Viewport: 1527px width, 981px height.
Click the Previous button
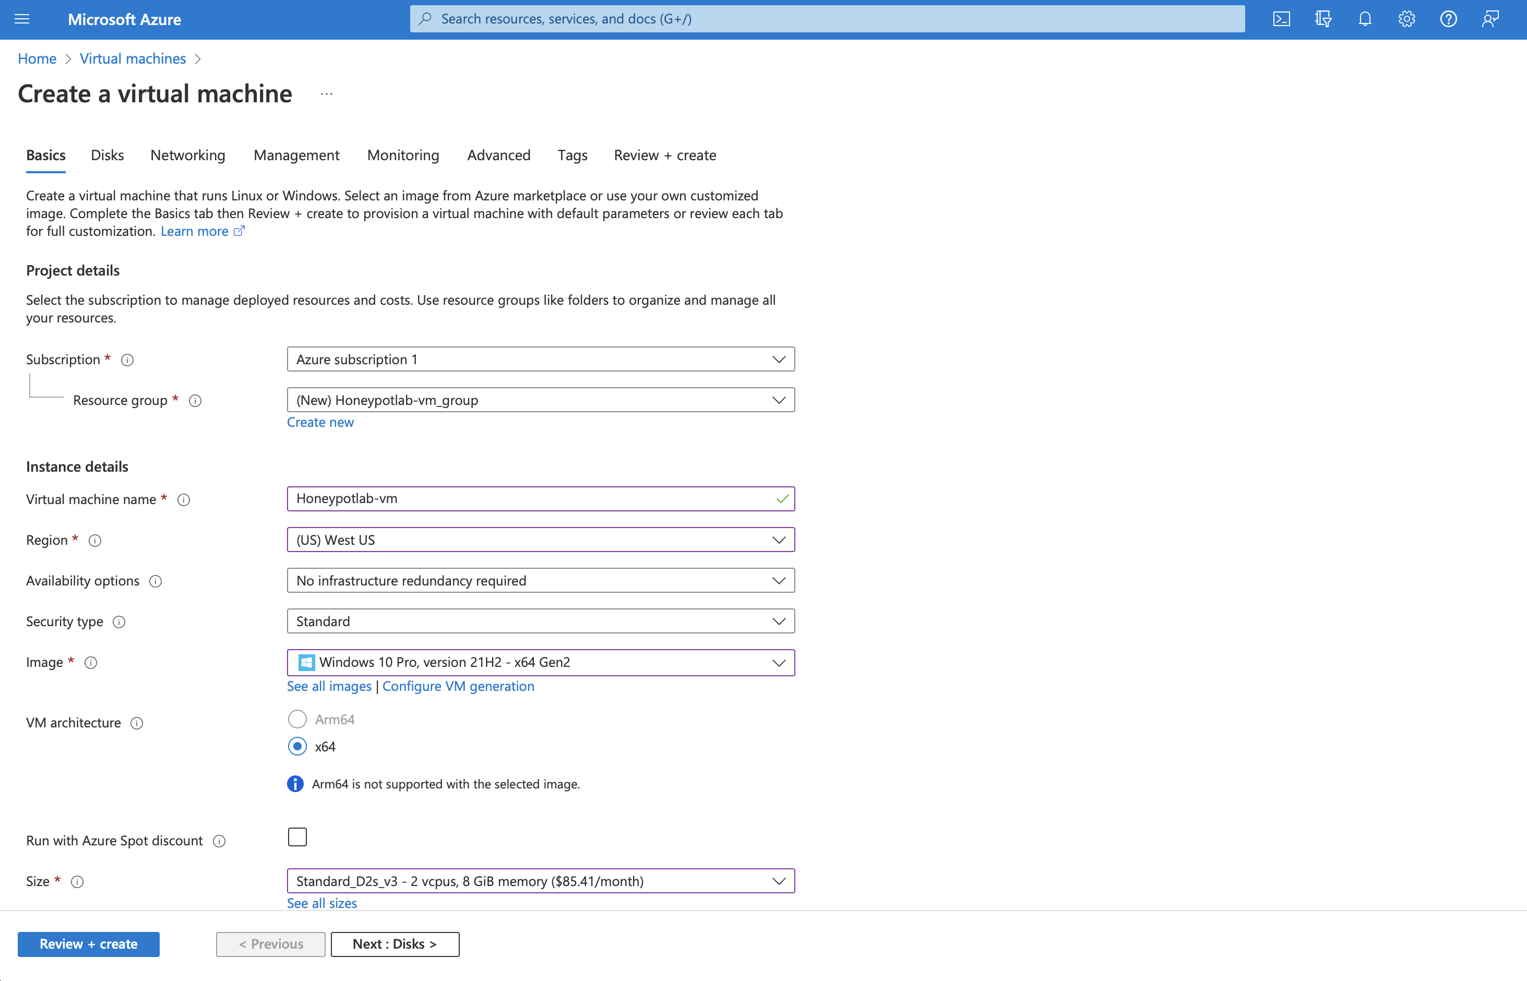click(271, 944)
